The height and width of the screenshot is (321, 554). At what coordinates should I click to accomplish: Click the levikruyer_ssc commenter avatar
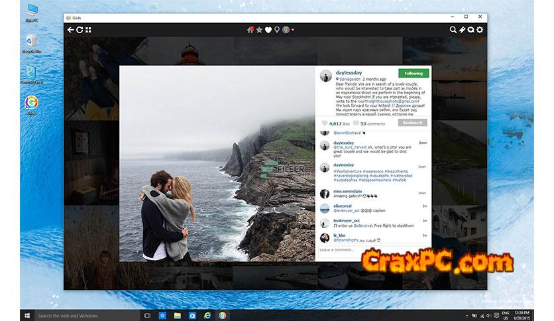325,223
